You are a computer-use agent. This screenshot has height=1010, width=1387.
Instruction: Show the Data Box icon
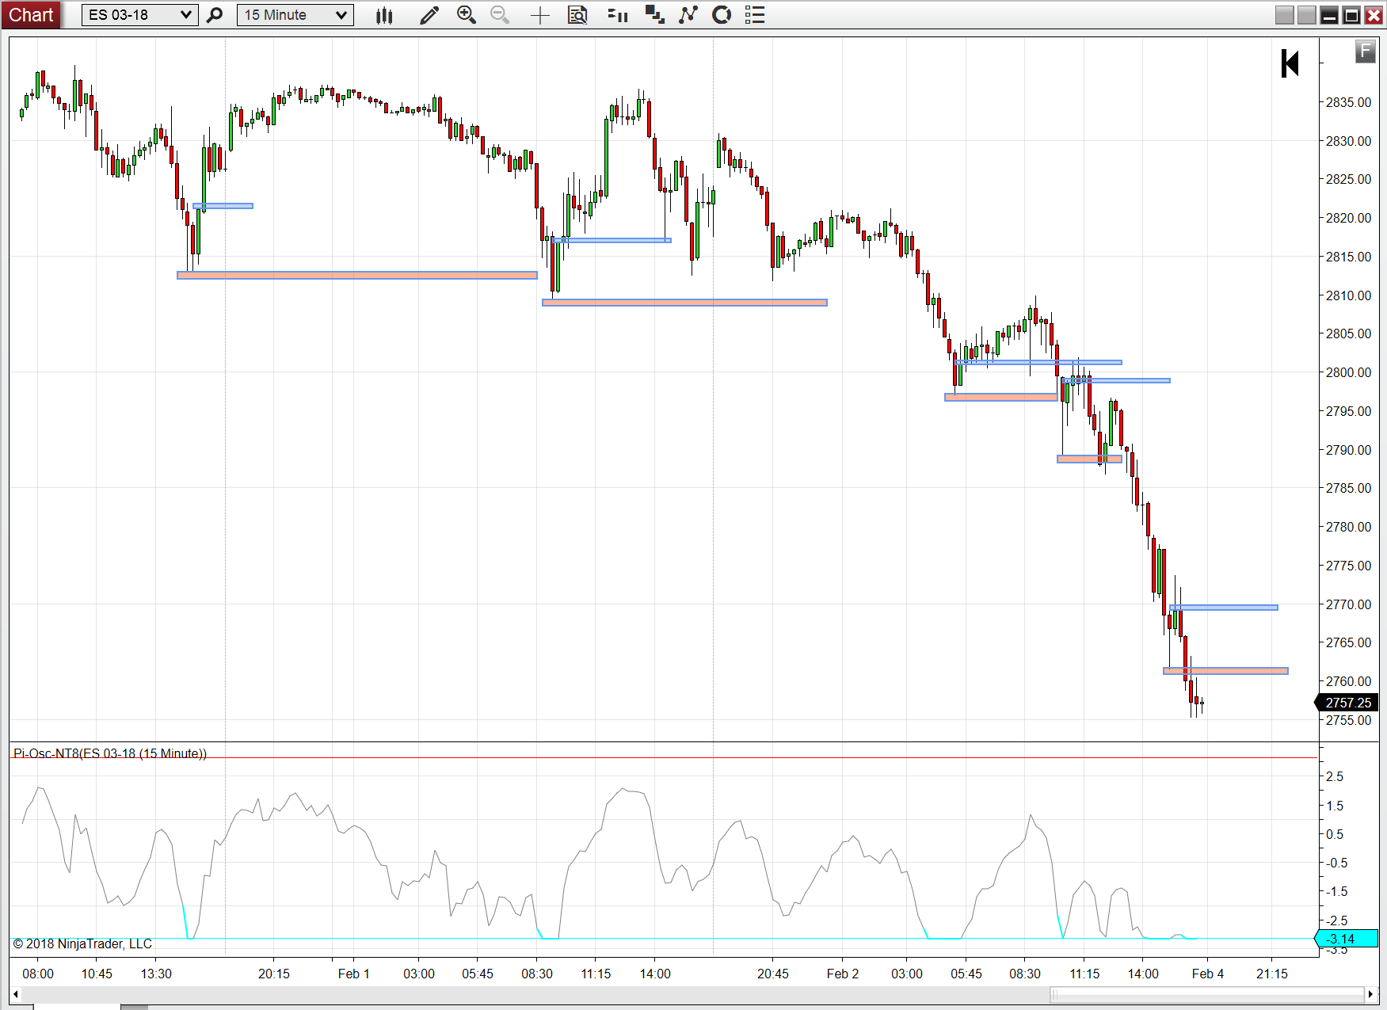click(577, 15)
